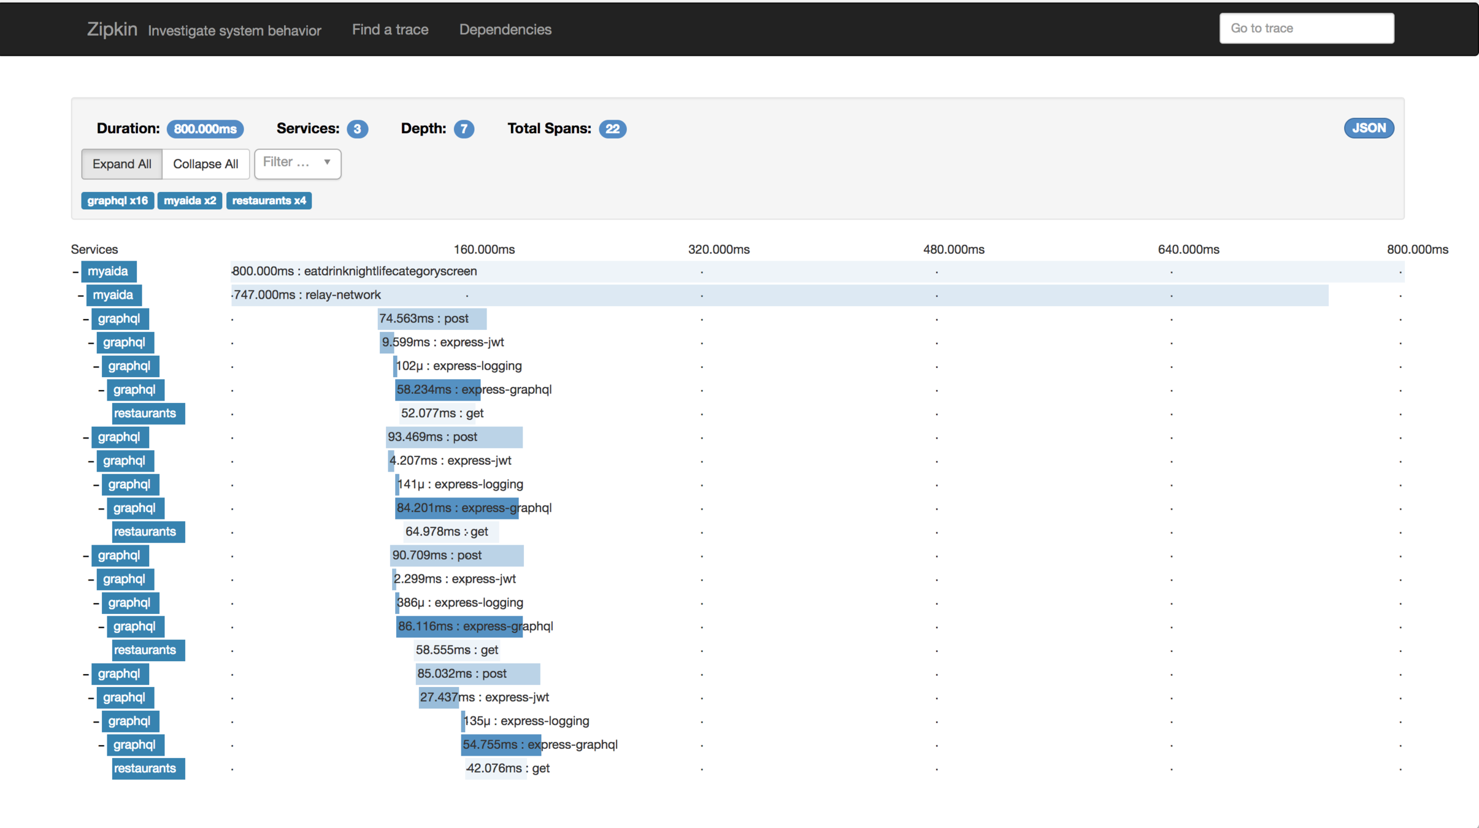Screen dimensions: 1479x828
Task: Open the Dependencies page
Action: [x=505, y=29]
